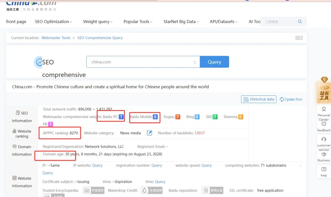Click the Update Now refresh icon
Screen dimensions: 331x197
click(x=282, y=99)
